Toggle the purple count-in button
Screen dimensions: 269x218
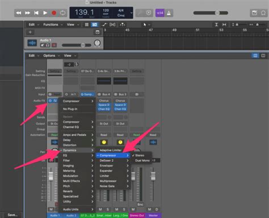pos(160,13)
